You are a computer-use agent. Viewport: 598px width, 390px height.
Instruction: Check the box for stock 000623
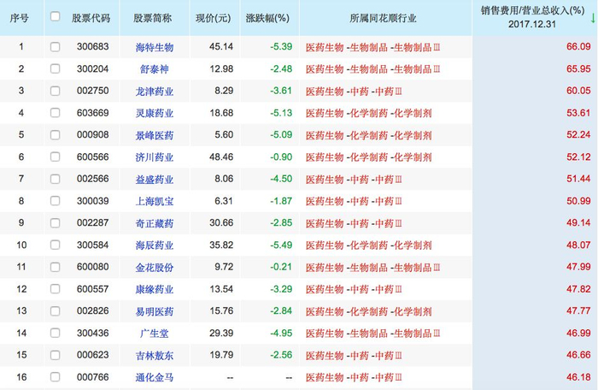[x=56, y=355]
